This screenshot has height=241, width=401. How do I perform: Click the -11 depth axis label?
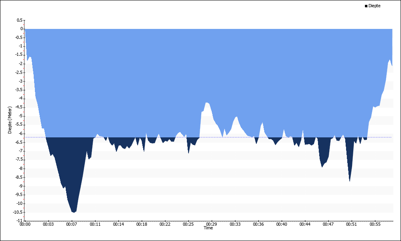point(19,221)
